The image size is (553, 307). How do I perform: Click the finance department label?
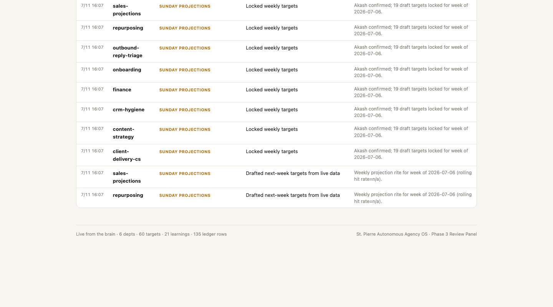coord(122,89)
